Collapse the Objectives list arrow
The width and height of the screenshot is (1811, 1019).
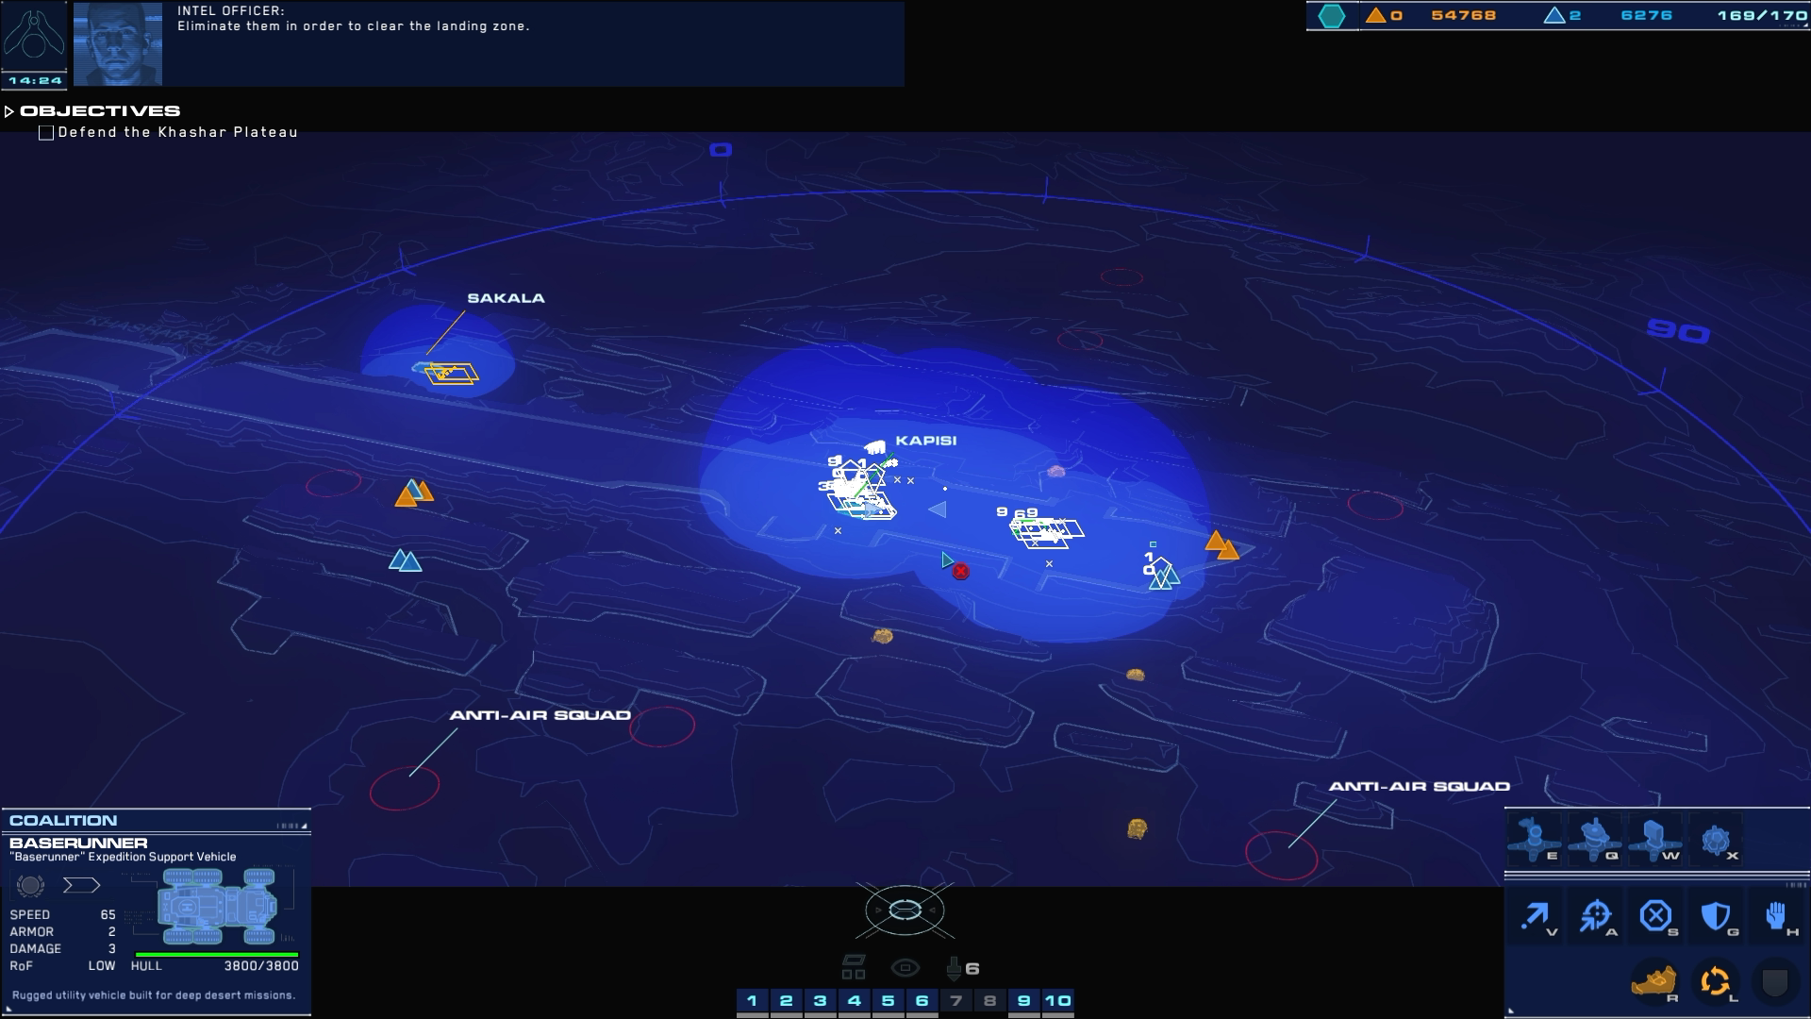click(9, 111)
